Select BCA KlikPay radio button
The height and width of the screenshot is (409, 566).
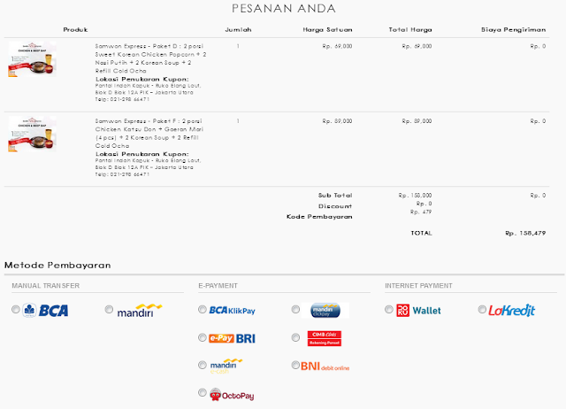click(203, 309)
